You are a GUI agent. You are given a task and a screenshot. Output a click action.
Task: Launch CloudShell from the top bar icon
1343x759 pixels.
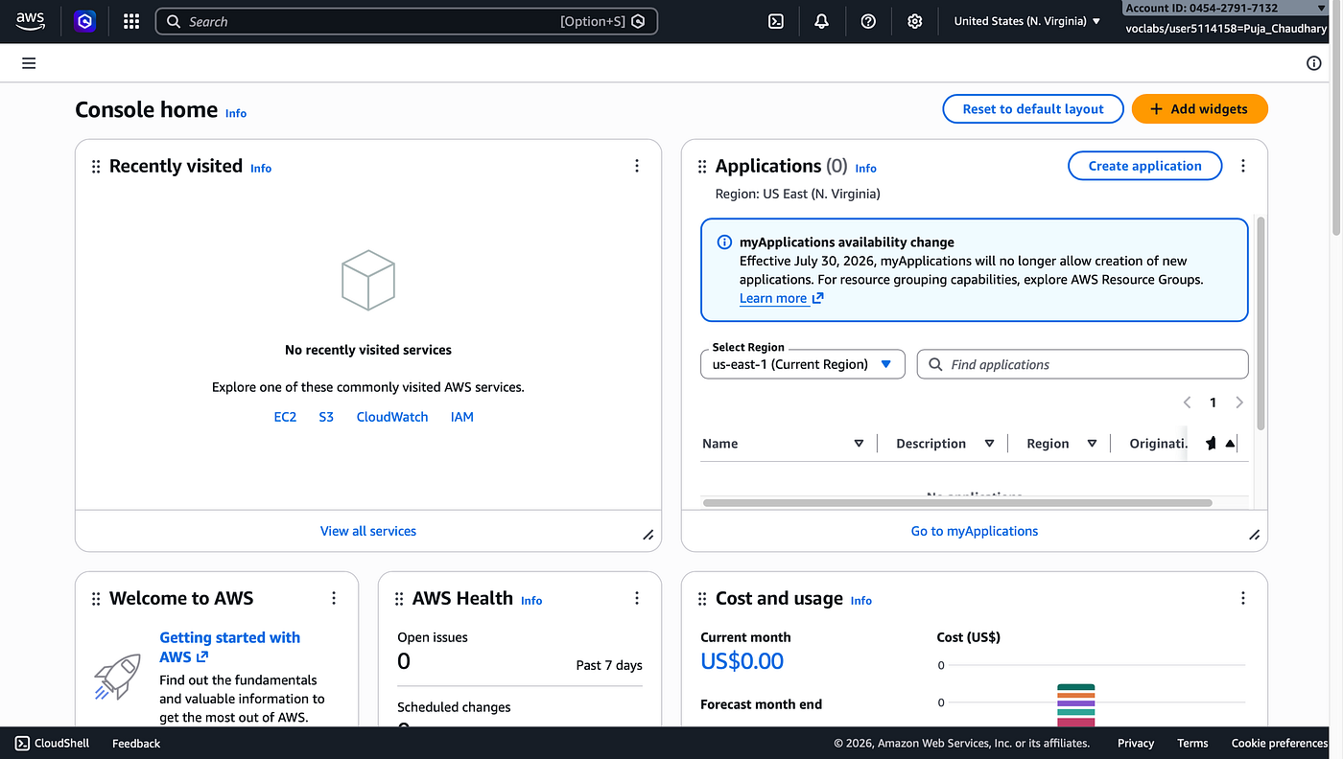pos(776,21)
